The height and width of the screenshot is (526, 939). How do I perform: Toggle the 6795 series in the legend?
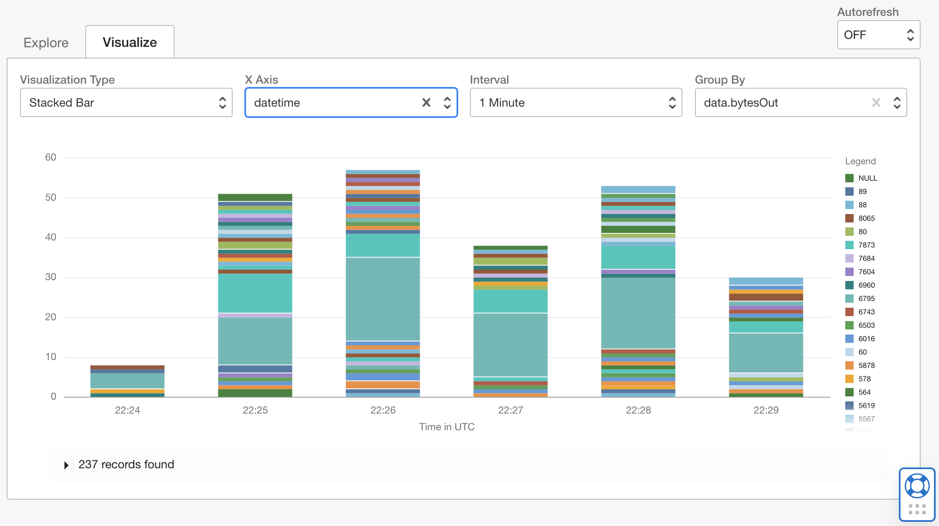pos(866,298)
